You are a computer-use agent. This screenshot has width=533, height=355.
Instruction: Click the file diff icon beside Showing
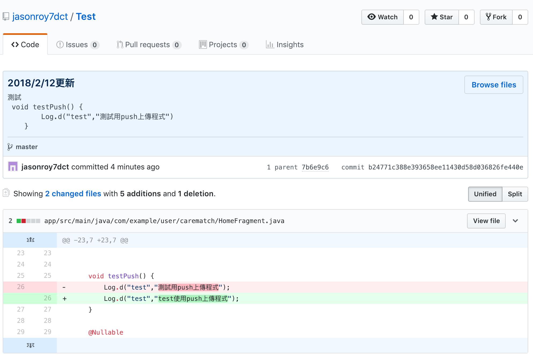point(6,193)
